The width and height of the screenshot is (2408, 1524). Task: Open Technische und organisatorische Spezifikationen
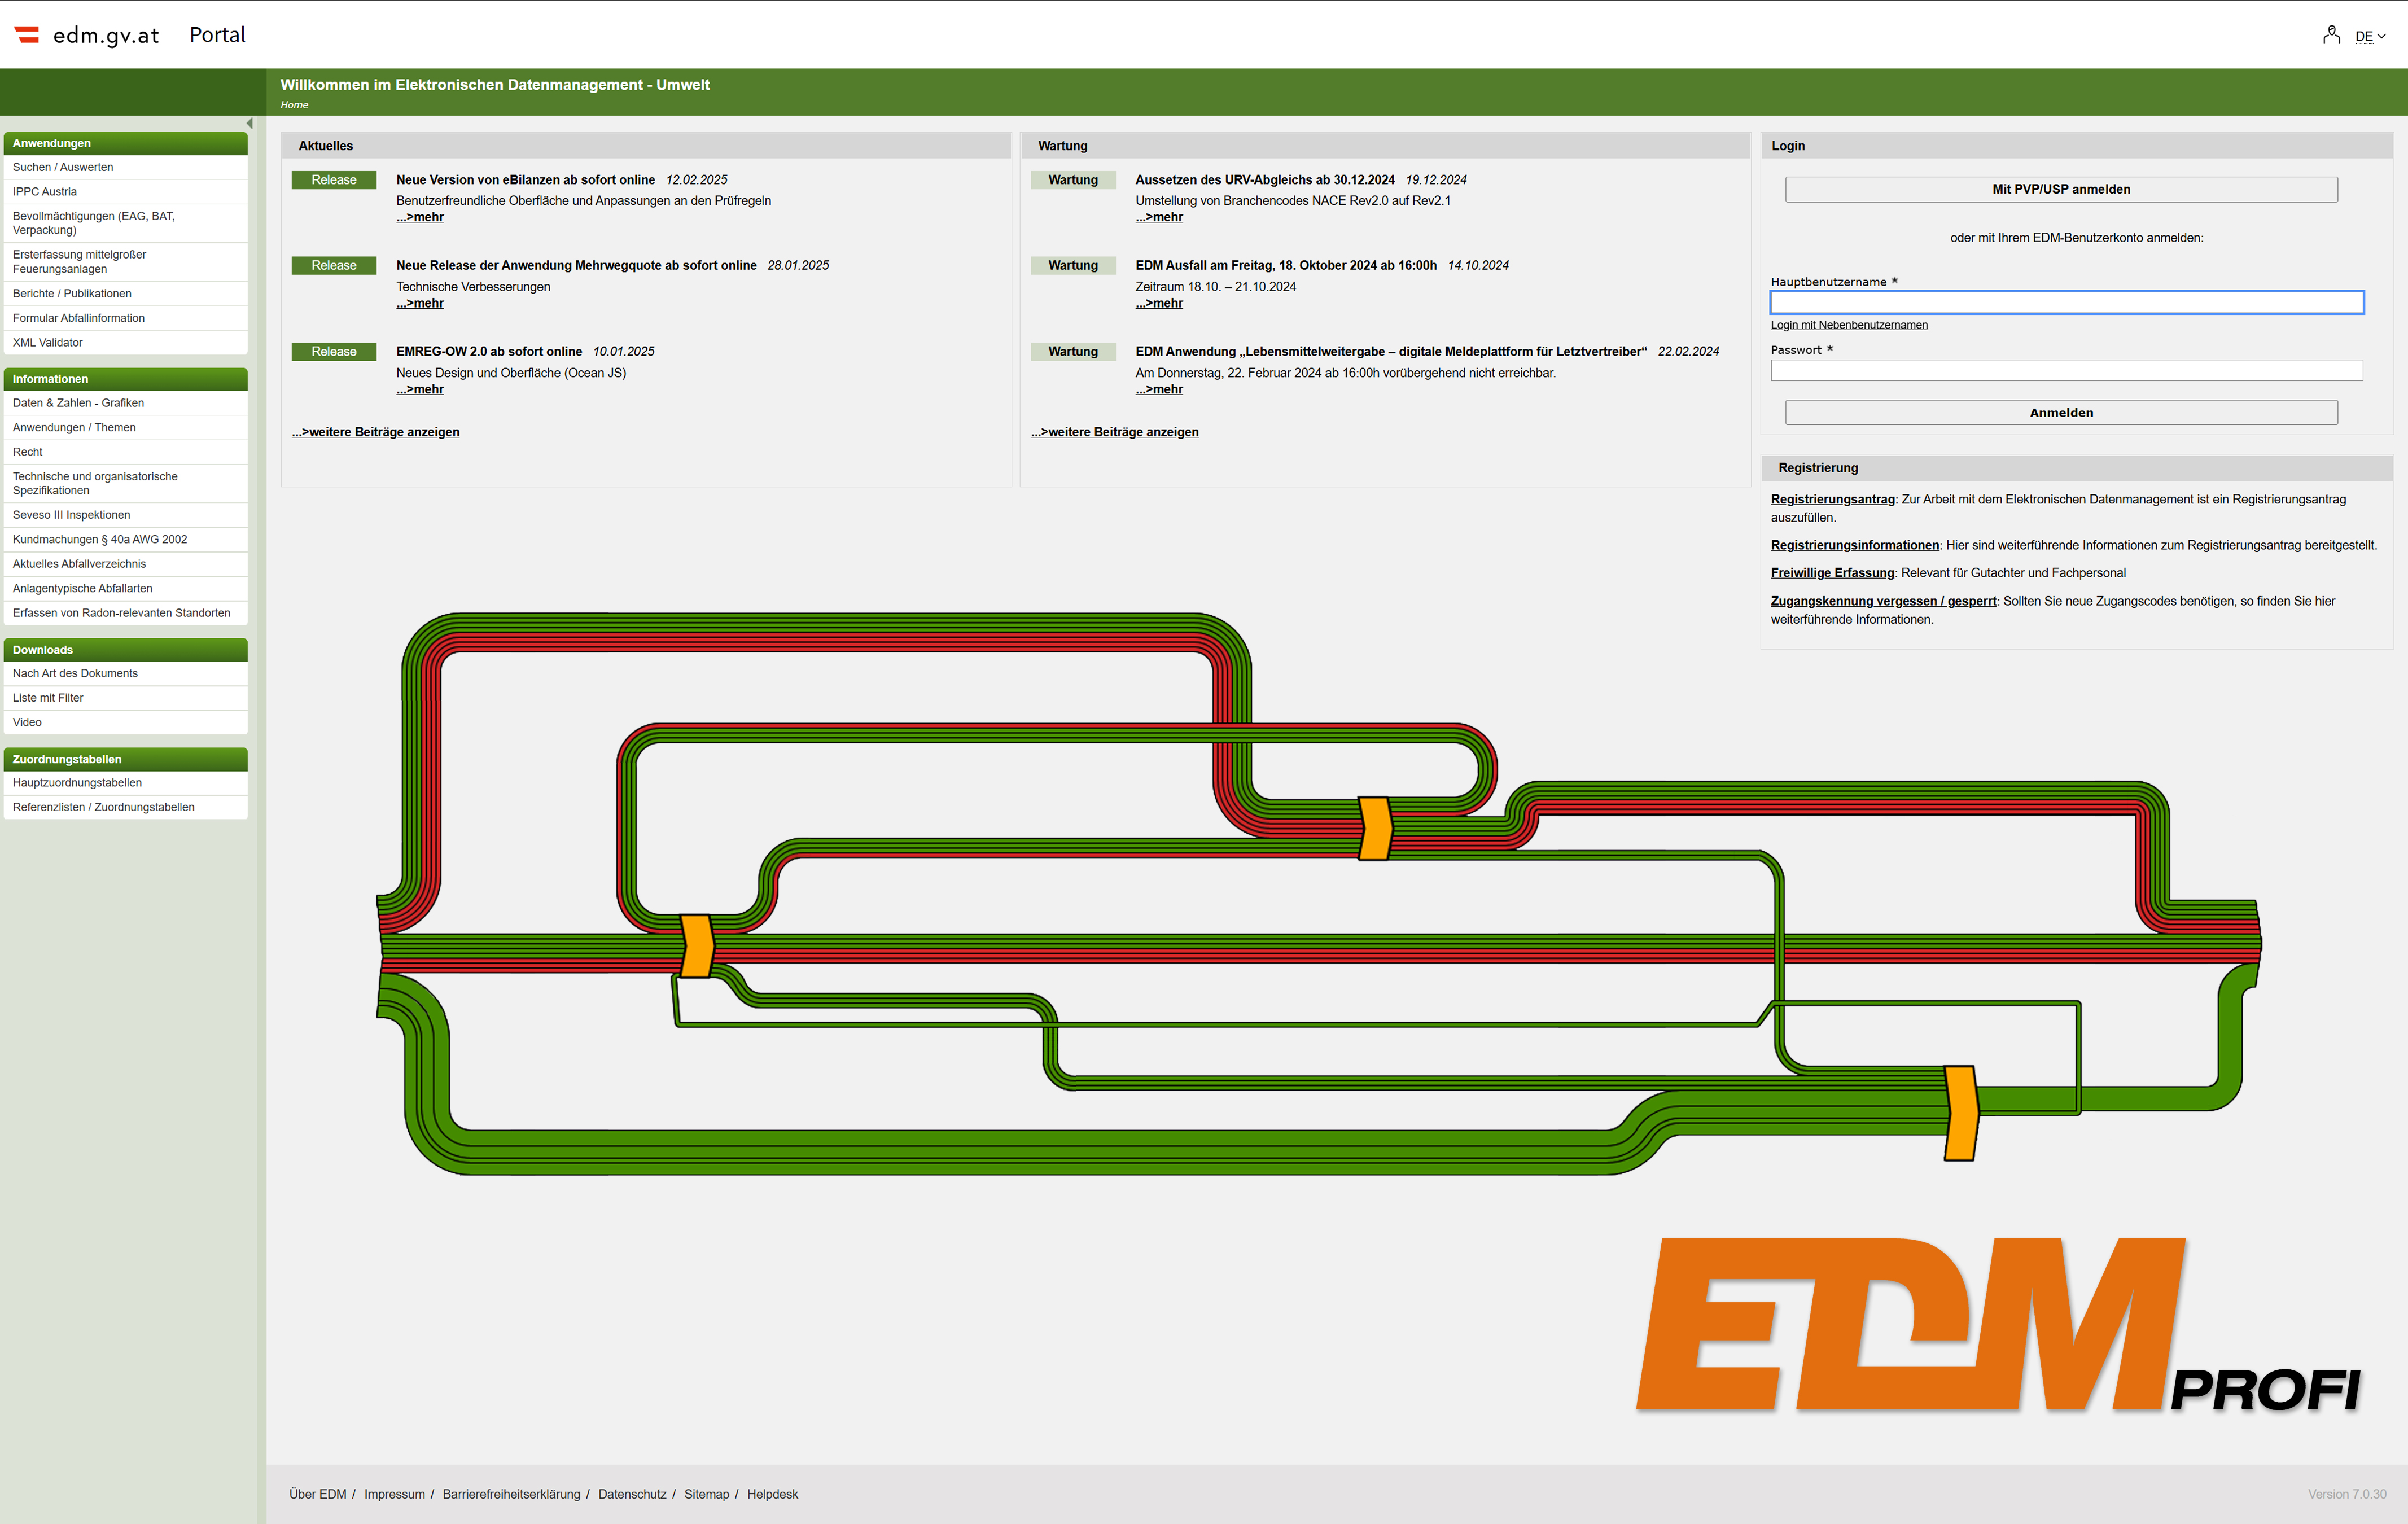point(126,484)
